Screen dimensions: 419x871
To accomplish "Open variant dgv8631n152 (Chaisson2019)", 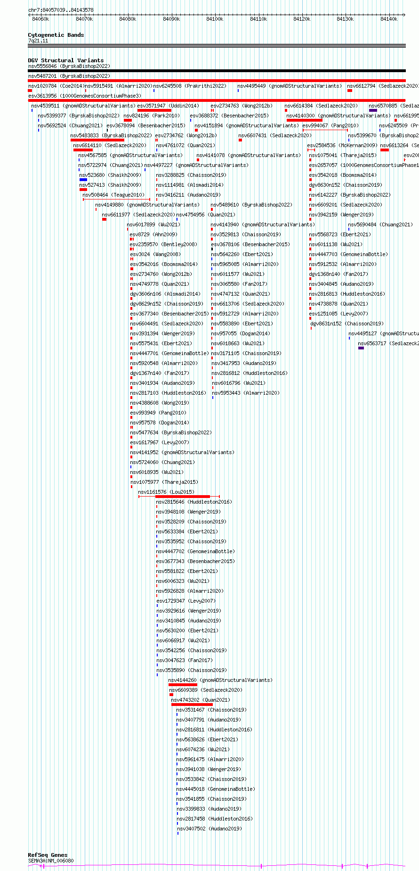I will pyautogui.click(x=347, y=324).
